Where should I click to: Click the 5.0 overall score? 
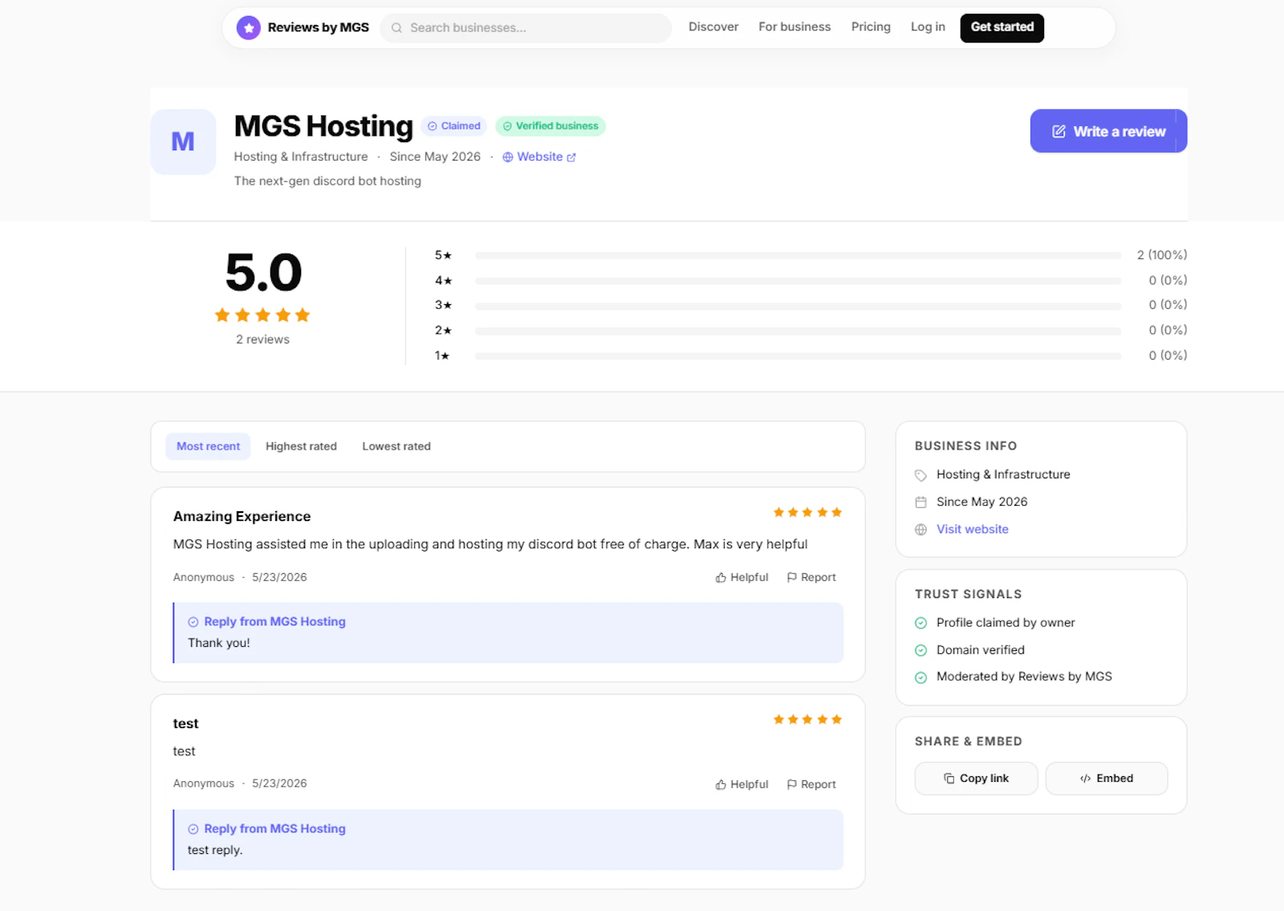coord(263,272)
